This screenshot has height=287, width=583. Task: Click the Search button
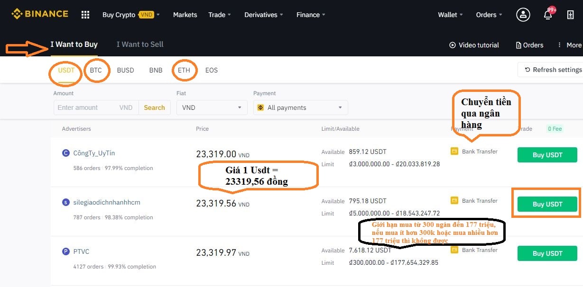[154, 108]
